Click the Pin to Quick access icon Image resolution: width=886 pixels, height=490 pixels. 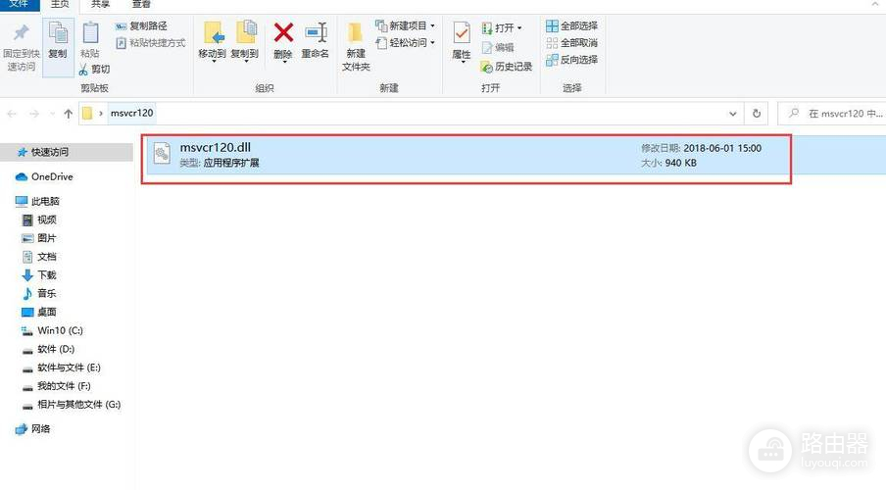[x=22, y=32]
